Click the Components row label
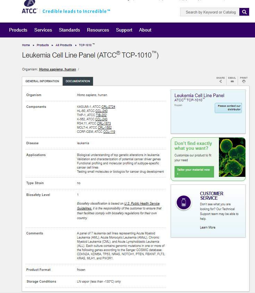The height and width of the screenshot is (293, 255). point(36,107)
